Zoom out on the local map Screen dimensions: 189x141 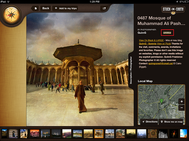pyautogui.click(x=181, y=108)
